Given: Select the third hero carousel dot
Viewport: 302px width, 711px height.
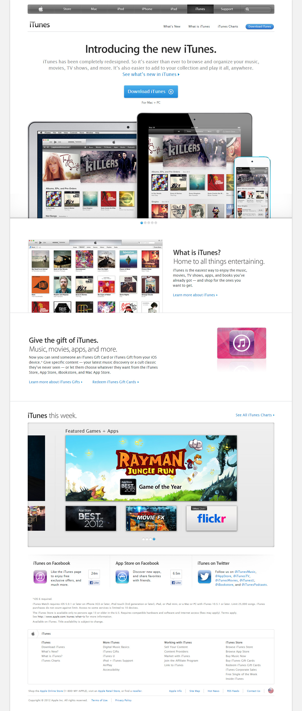Looking at the screenshot, I should [x=149, y=223].
